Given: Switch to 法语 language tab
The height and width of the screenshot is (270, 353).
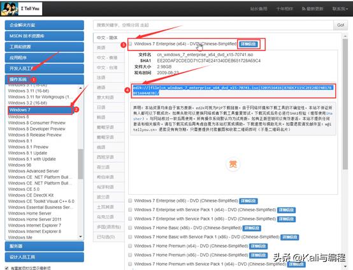Looking at the screenshot, I should click(x=109, y=78).
